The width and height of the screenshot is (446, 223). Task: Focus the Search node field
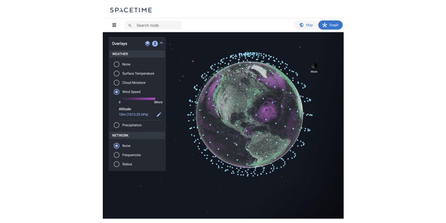157,25
